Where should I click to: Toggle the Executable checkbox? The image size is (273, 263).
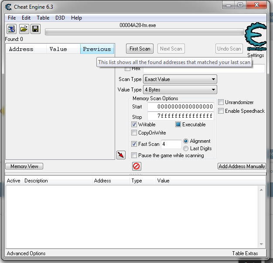tap(178, 125)
